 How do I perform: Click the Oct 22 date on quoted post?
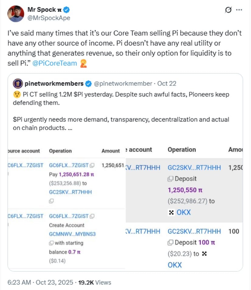pos(167,84)
